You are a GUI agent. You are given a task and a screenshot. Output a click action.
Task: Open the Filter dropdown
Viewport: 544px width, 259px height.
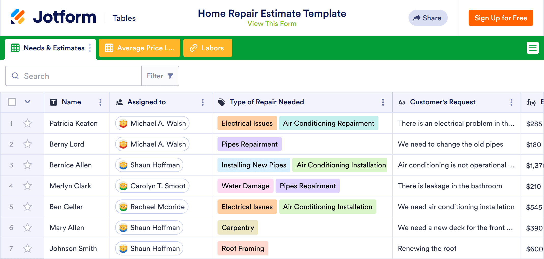160,76
